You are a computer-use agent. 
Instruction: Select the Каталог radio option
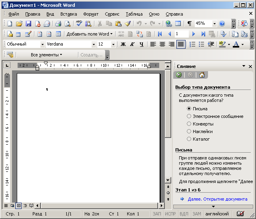(189, 139)
